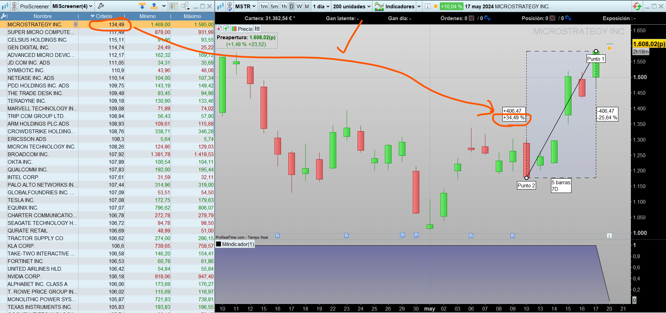Select the TESLA INC. row
The image size is (666, 313).
point(107,200)
